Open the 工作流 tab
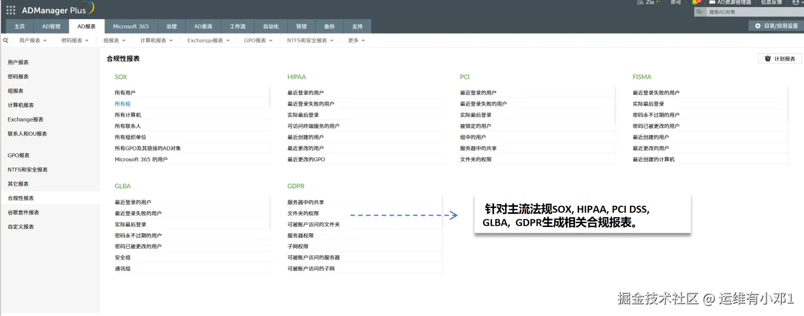804x316 pixels. 238,26
